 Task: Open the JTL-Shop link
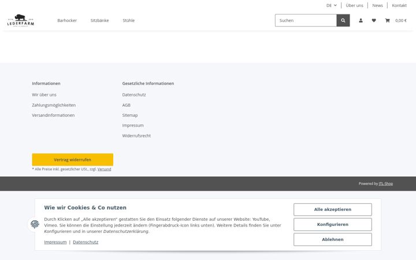coord(386,184)
